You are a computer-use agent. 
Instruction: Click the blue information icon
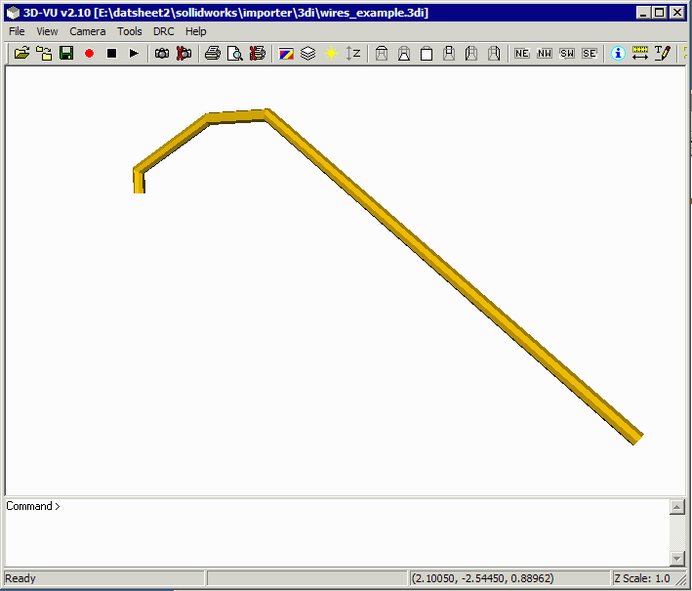click(617, 53)
